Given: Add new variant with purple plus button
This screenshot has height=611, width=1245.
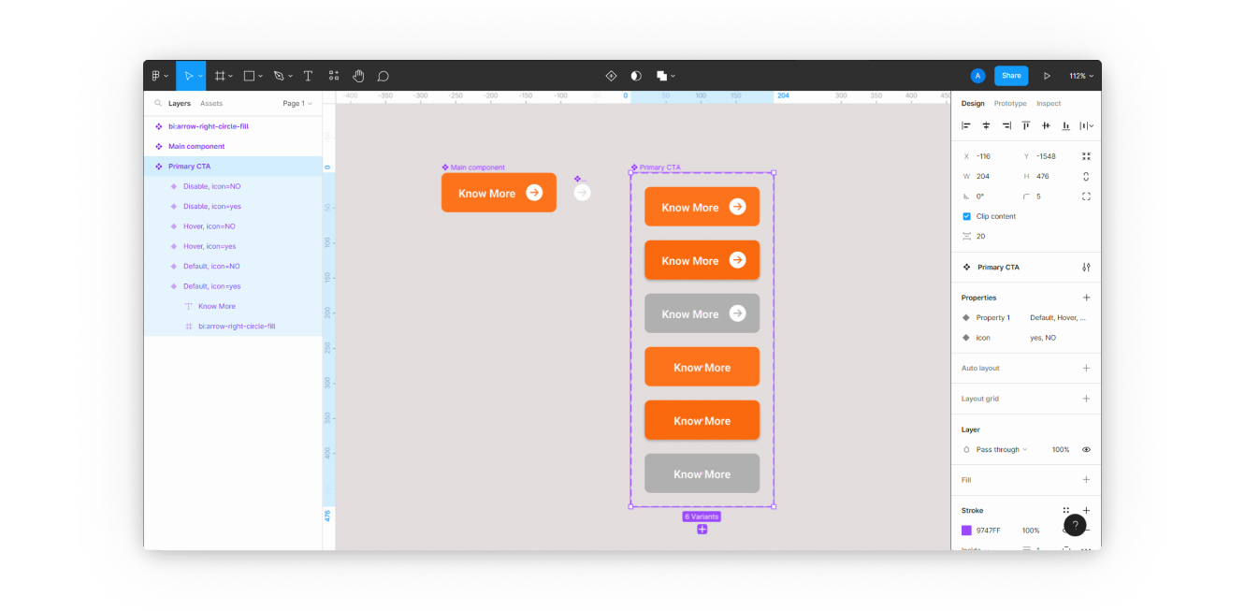Looking at the screenshot, I should 702,530.
